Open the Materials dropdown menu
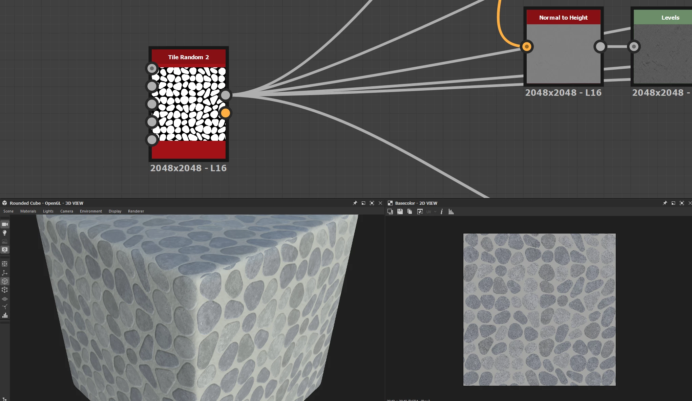 click(28, 211)
